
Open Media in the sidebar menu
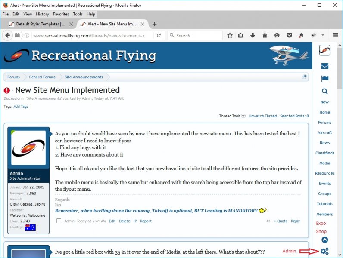coord(324,163)
